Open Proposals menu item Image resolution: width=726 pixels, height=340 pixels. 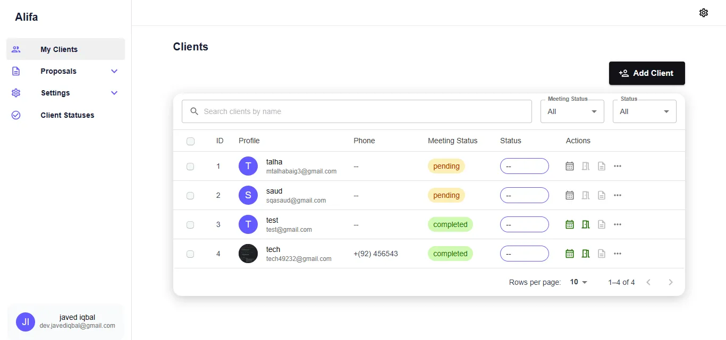click(66, 71)
